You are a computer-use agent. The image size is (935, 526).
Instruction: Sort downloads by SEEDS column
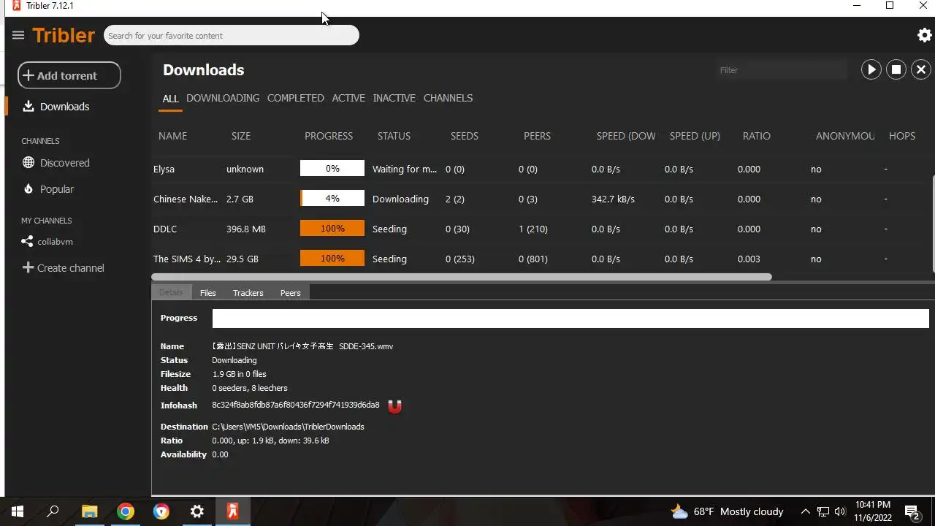tap(465, 136)
